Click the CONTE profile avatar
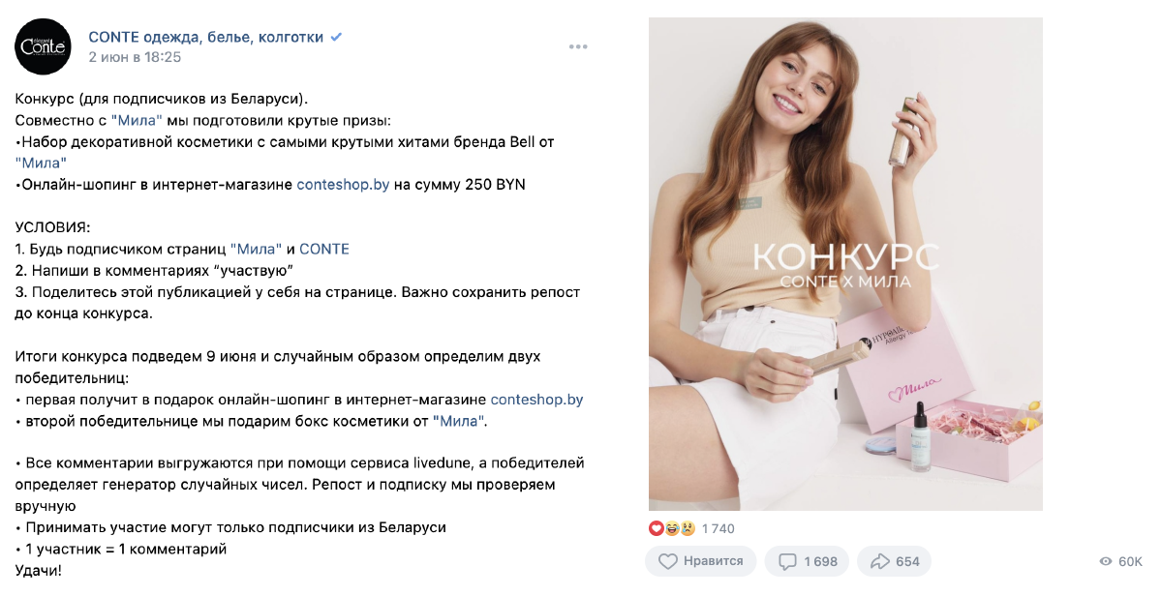Screen dimensions: 1162x596 point(43,46)
